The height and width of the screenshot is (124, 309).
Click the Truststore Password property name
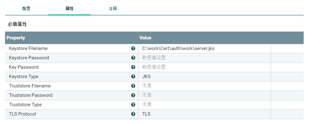point(30,95)
